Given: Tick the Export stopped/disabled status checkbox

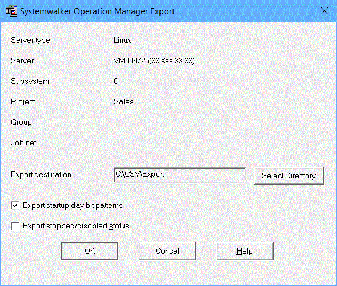Looking at the screenshot, I should tap(15, 226).
